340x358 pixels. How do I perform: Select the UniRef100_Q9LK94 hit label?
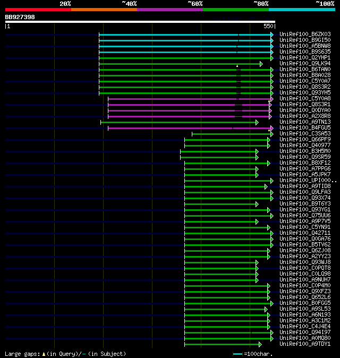(305, 63)
